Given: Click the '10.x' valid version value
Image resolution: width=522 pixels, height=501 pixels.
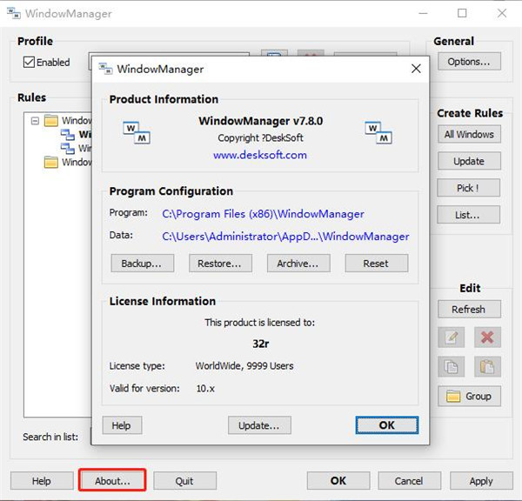Looking at the screenshot, I should tap(205, 388).
